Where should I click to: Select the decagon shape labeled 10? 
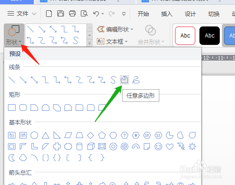pyautogui.click(x=147, y=135)
